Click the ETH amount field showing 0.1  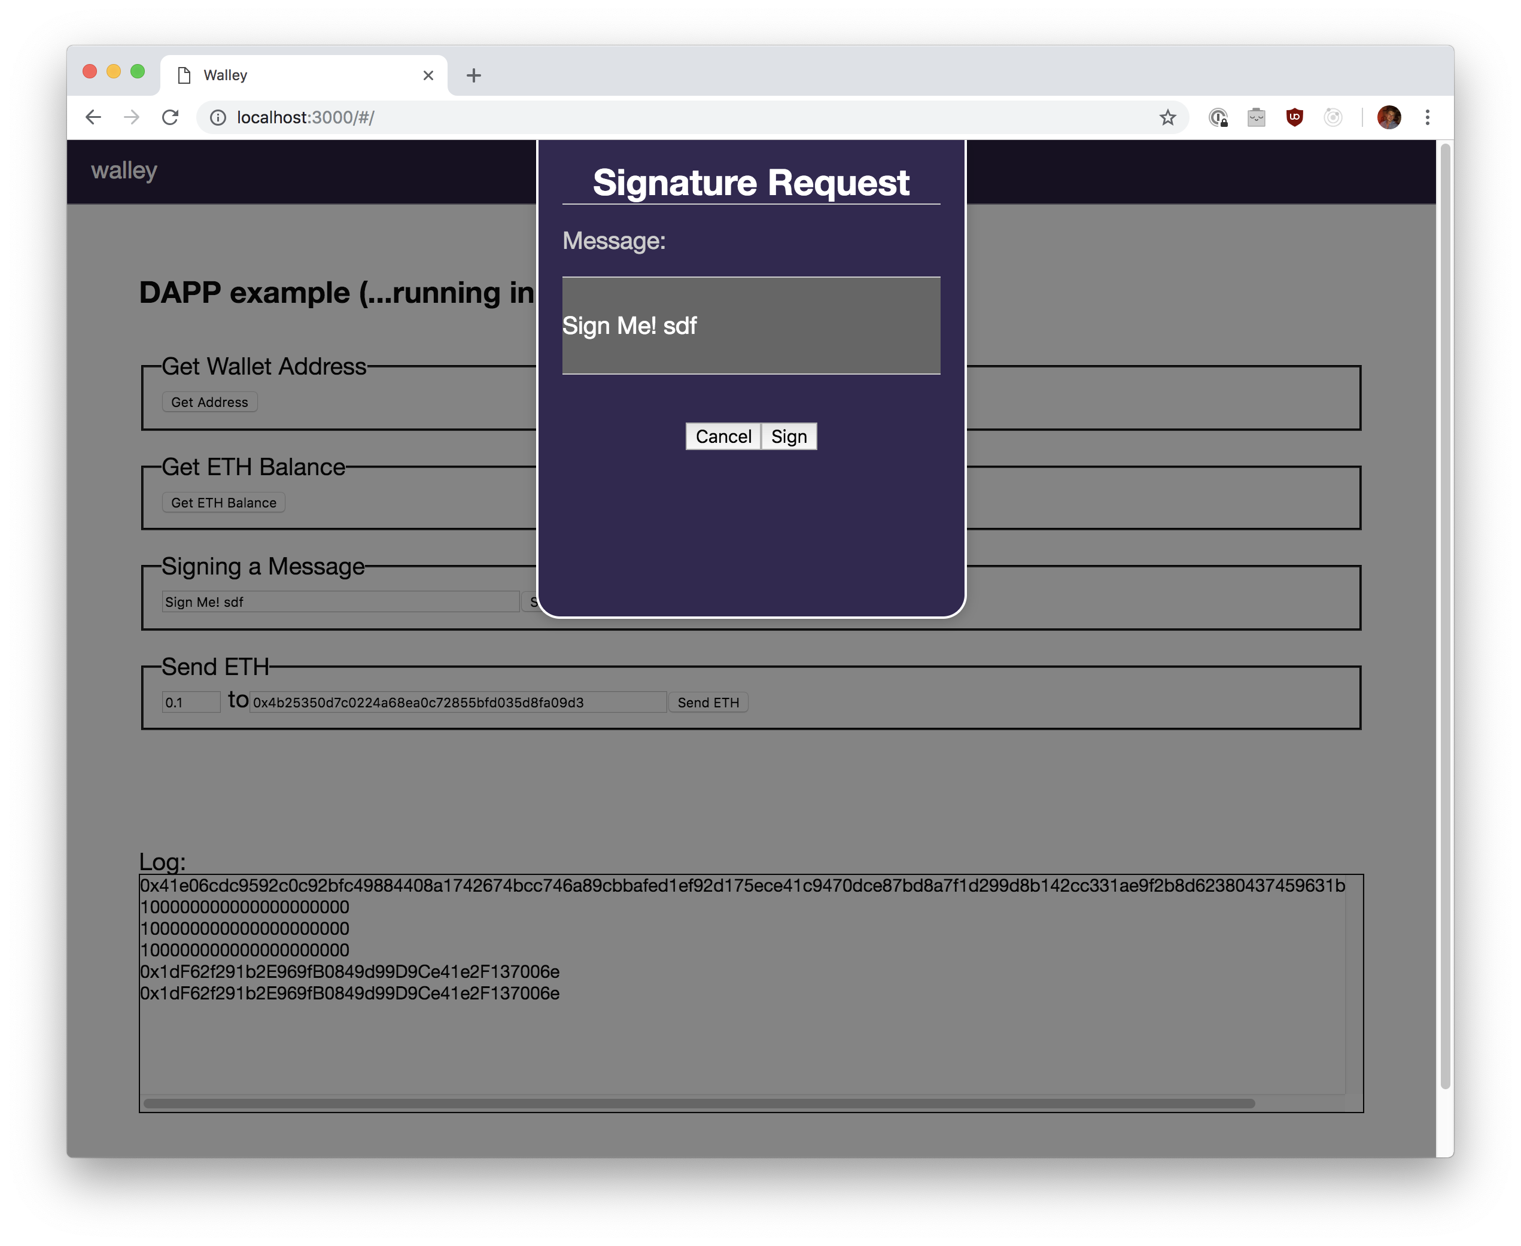click(x=191, y=702)
